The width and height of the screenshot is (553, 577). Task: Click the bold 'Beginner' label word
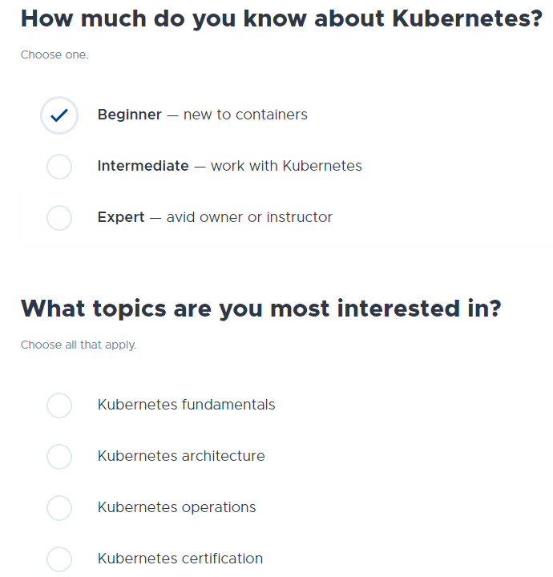pos(129,115)
